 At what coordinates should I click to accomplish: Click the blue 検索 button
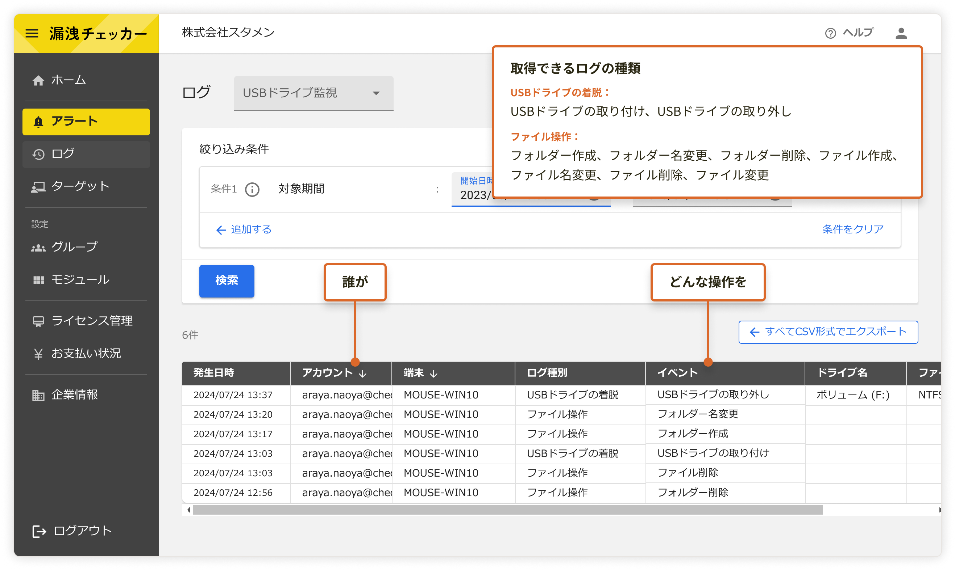(227, 280)
